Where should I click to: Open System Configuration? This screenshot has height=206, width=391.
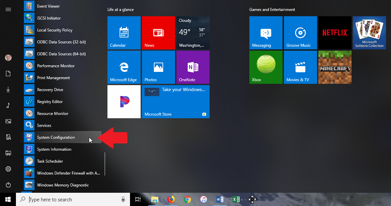[62, 137]
